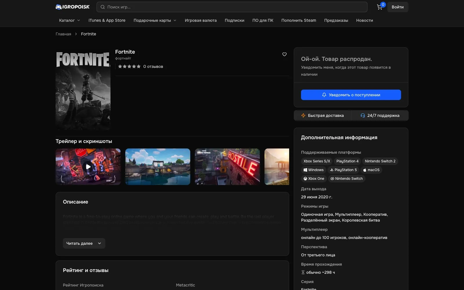Click the headset support icon
The width and height of the screenshot is (464, 290).
pos(362,115)
